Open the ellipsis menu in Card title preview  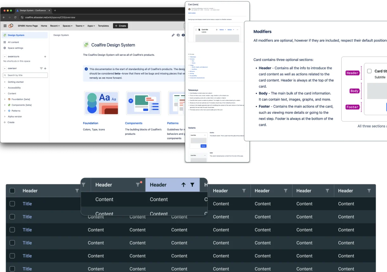click(x=237, y=29)
